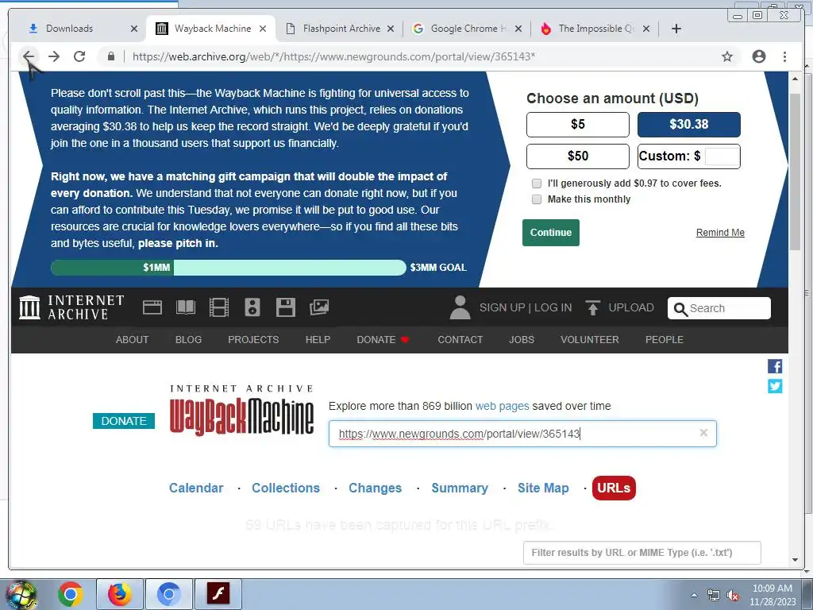Click the teal DONATE button
This screenshot has width=813, height=610.
point(124,421)
